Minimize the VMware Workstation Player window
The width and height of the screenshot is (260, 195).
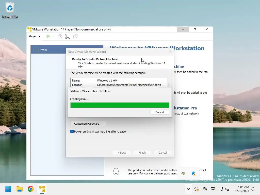[183, 29]
